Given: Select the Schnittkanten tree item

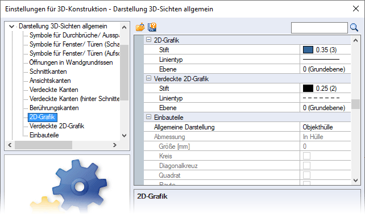Looking at the screenshot, I should (48, 72).
